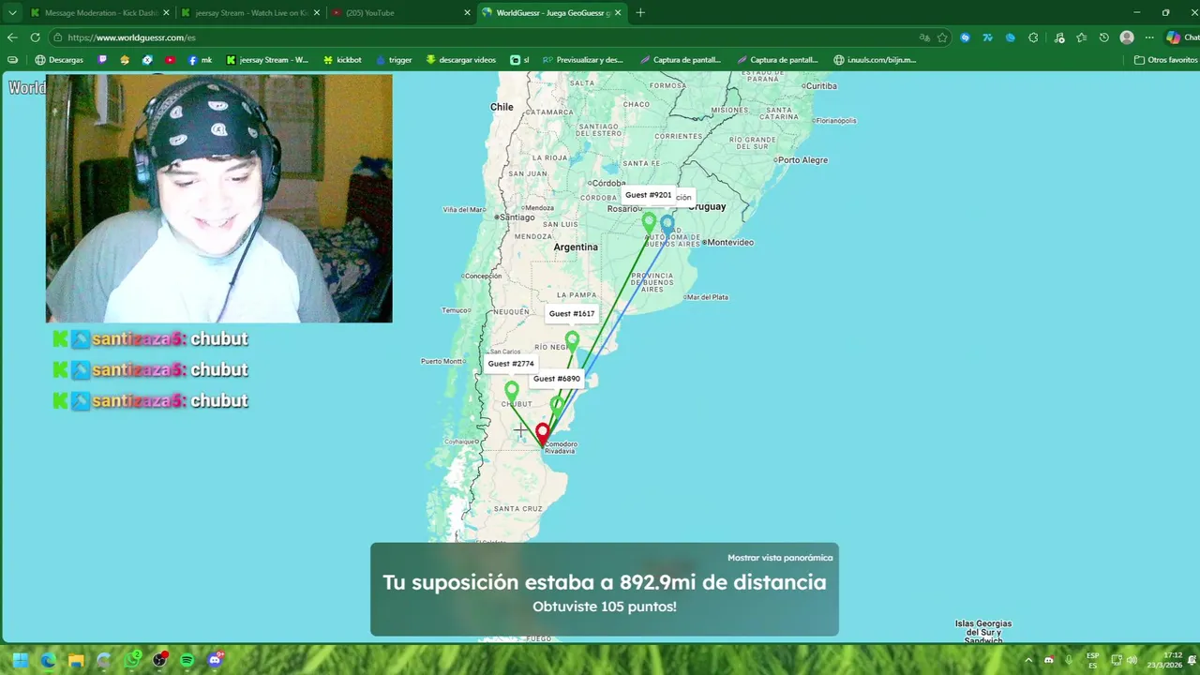The height and width of the screenshot is (675, 1200).
Task: Go back with the browser back arrow
Action: [x=12, y=37]
